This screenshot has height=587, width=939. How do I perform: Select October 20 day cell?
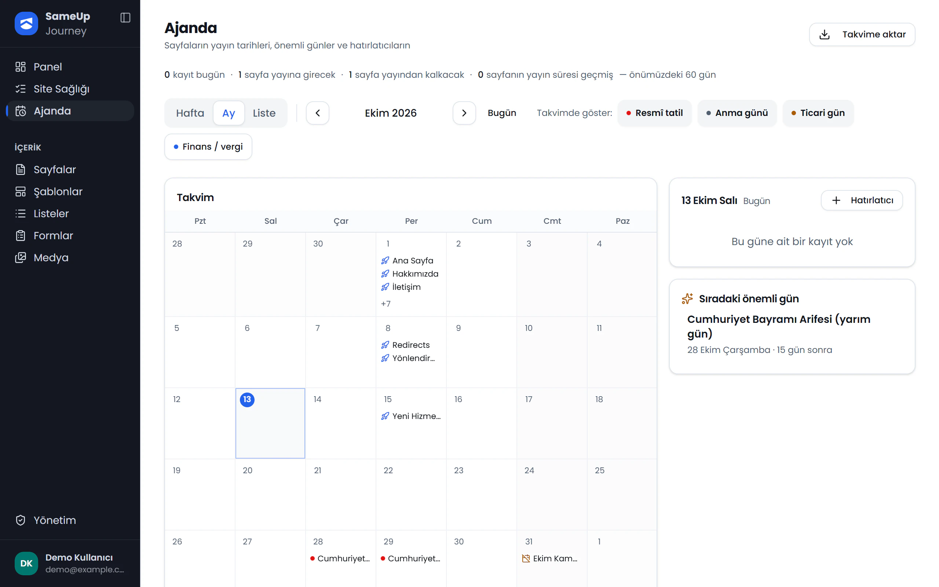point(270,494)
